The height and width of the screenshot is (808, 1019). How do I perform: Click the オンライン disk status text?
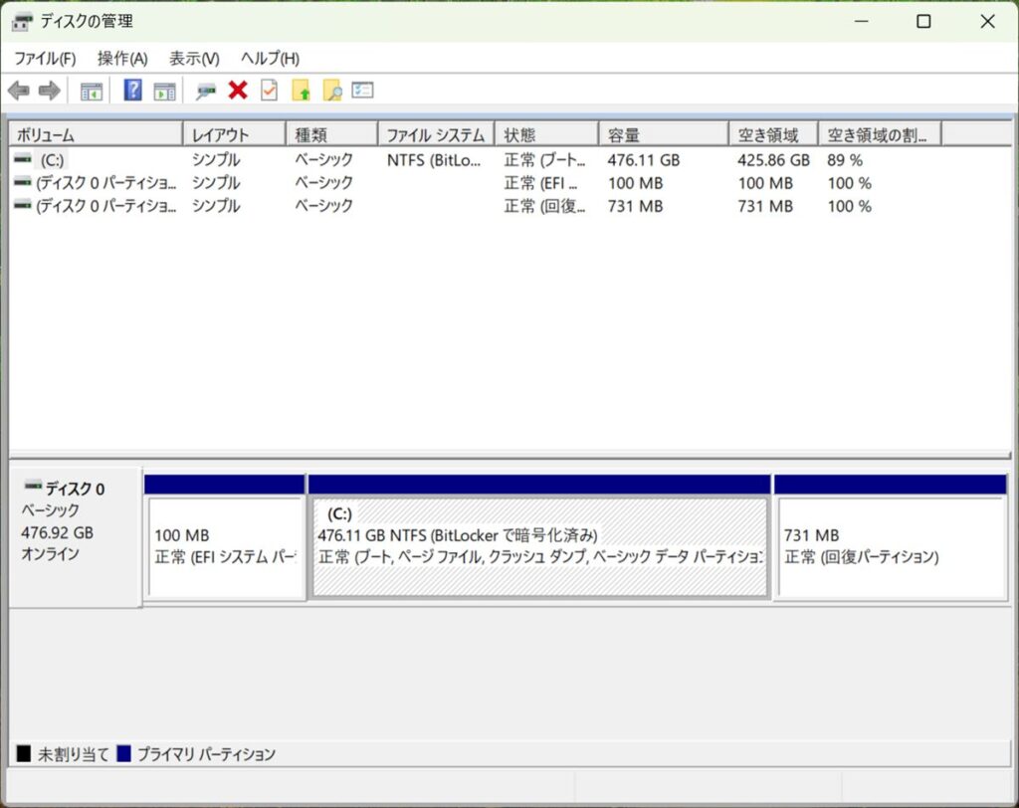click(x=50, y=554)
